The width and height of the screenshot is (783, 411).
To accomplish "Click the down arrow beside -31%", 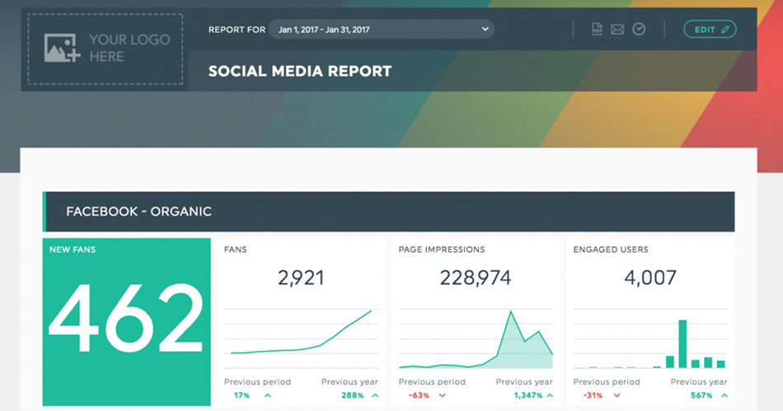I will [617, 395].
